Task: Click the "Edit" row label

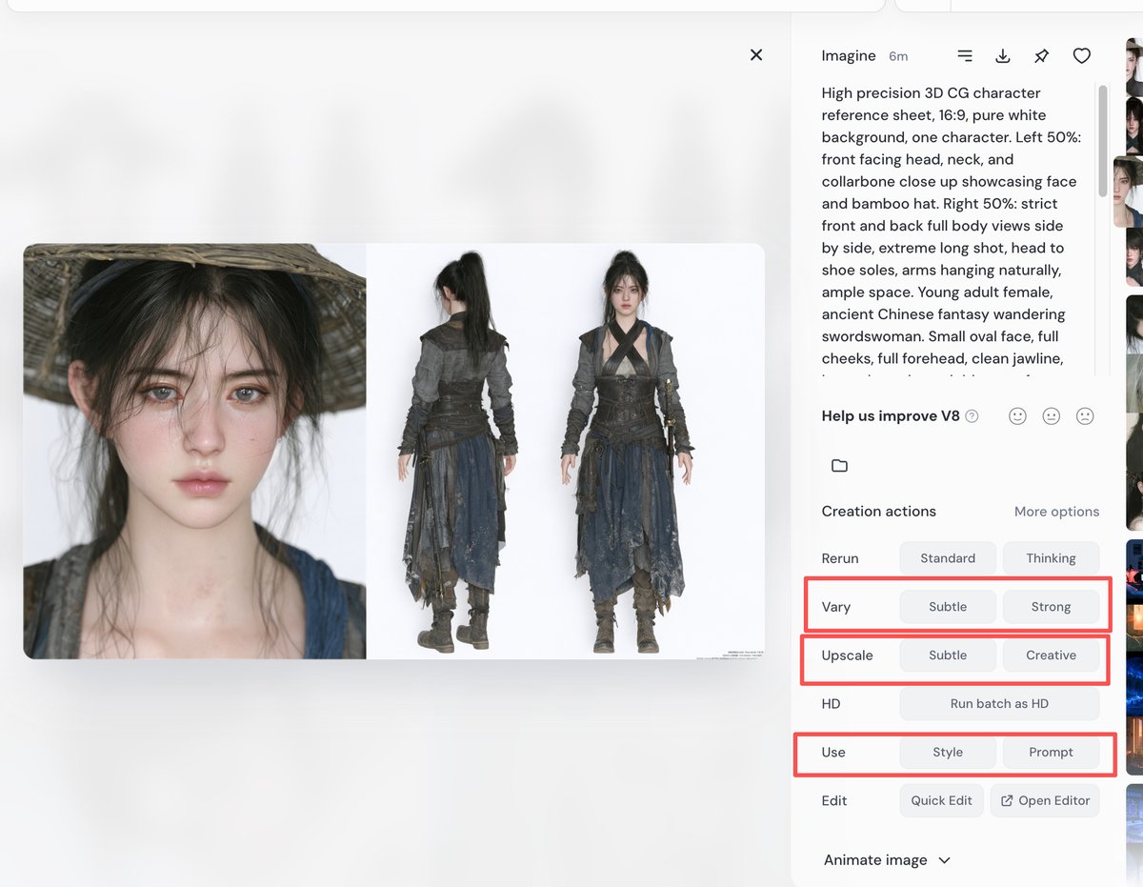Action: point(833,800)
